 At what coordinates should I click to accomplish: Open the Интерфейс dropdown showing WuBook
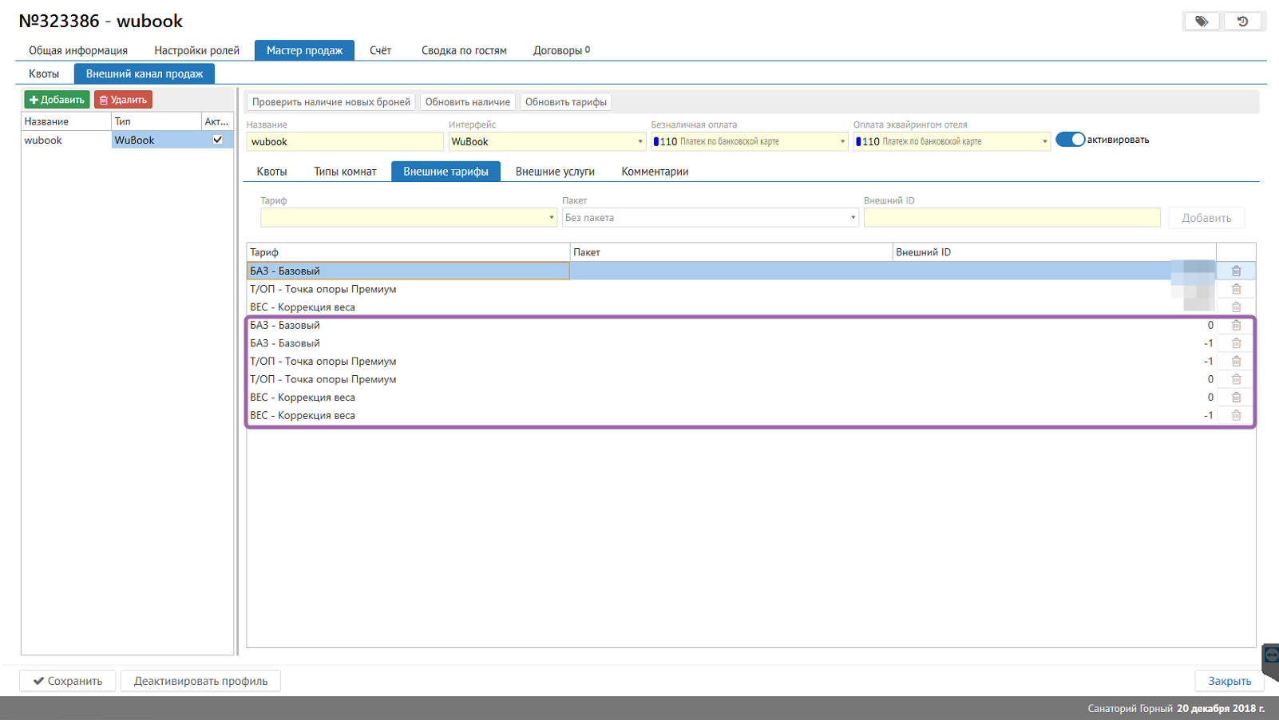pyautogui.click(x=639, y=142)
